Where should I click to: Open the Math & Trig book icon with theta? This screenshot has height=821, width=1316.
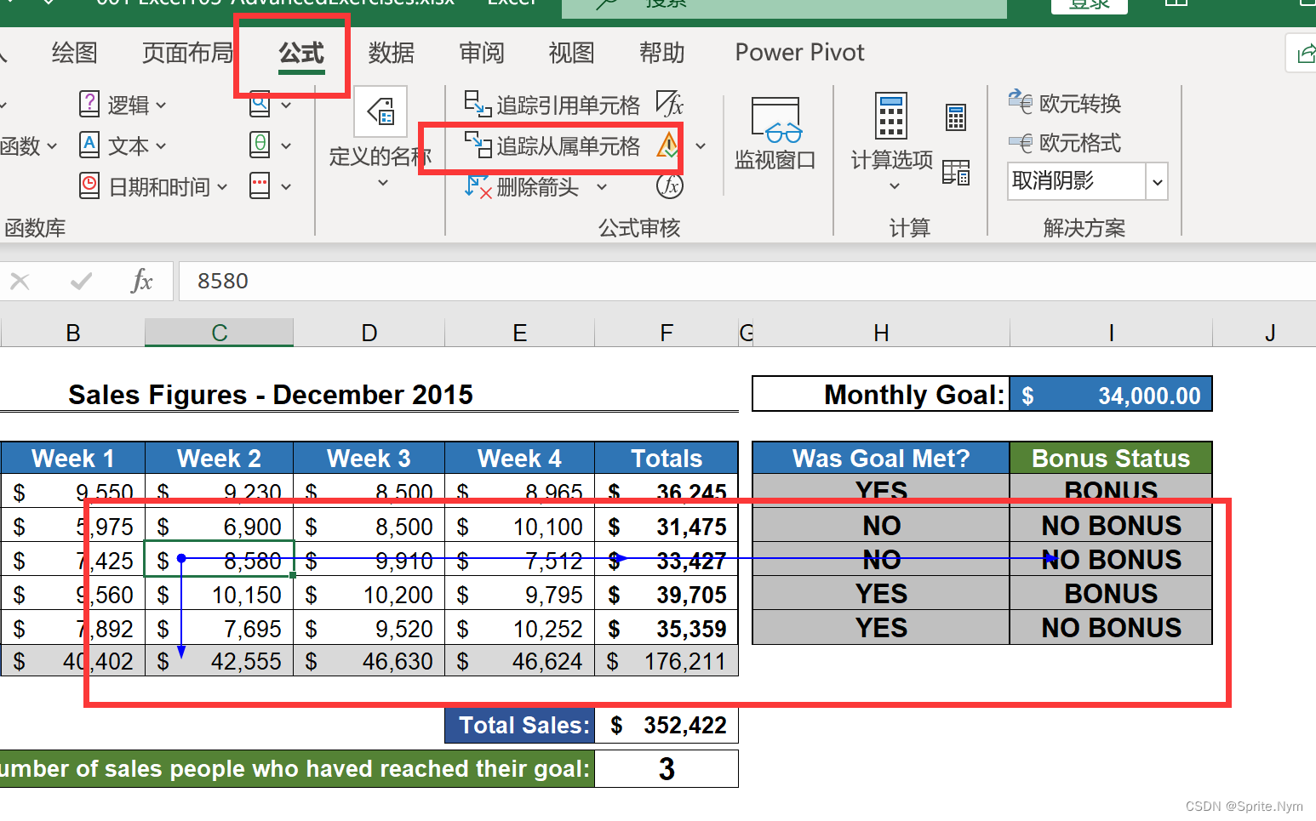(260, 145)
